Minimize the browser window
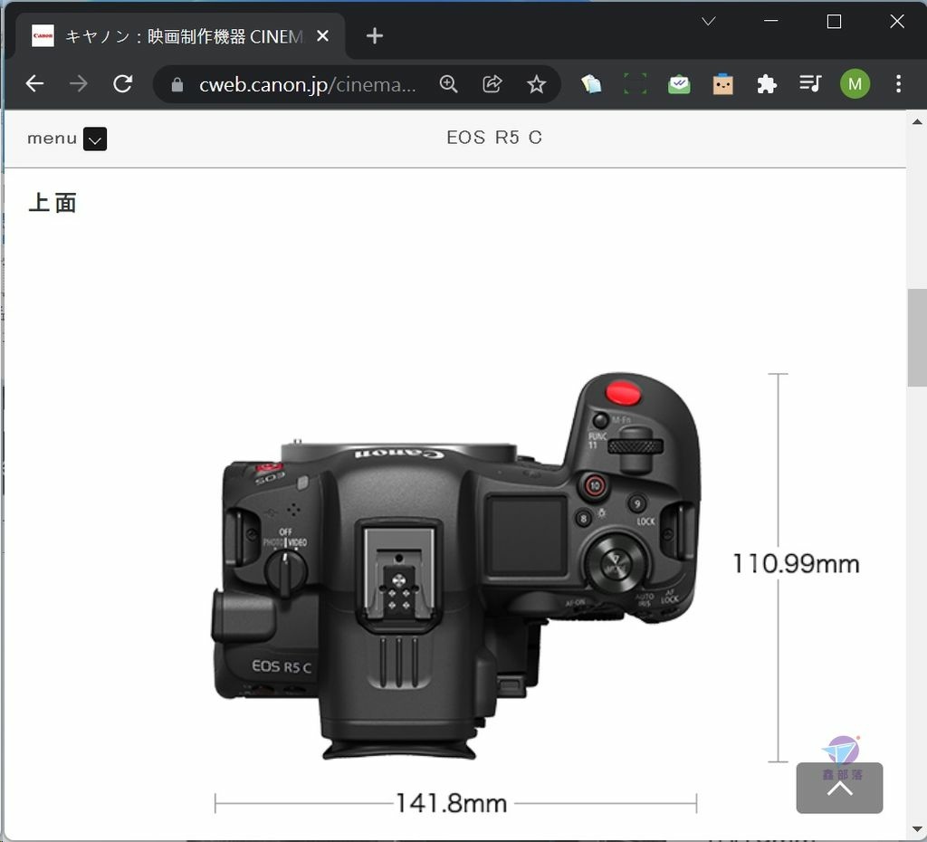Image resolution: width=927 pixels, height=842 pixels. coord(770,22)
